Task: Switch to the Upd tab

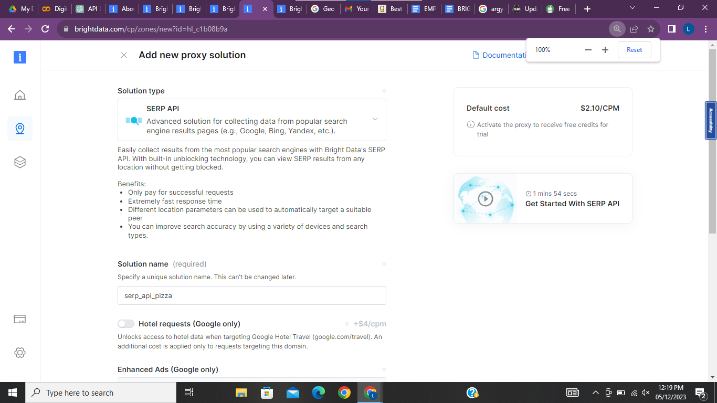Action: 524,9
